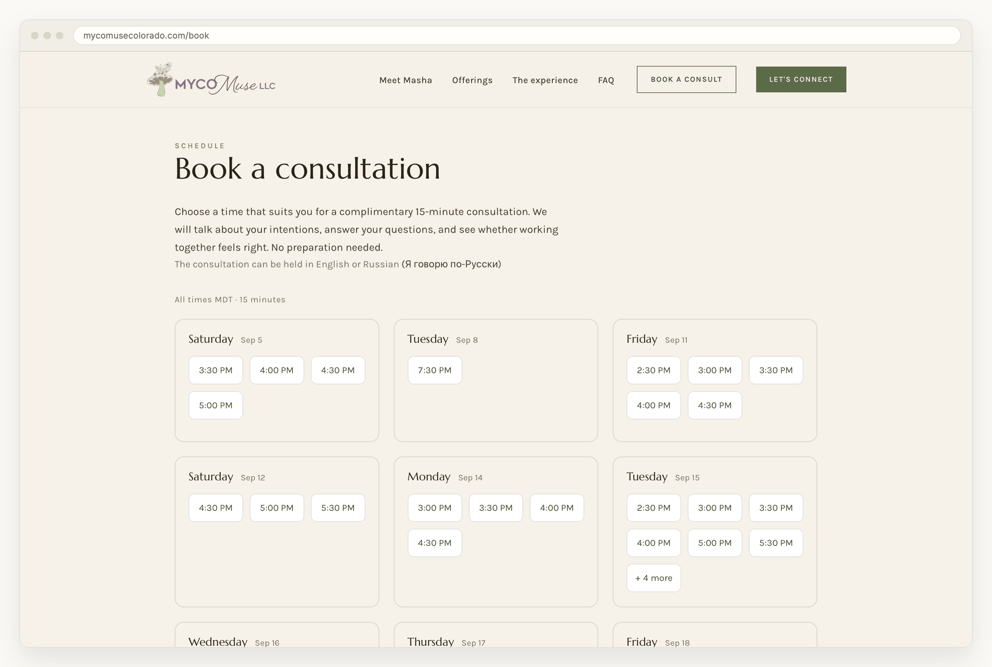Go to the Offerings menu item
Image resolution: width=992 pixels, height=667 pixels.
point(472,80)
